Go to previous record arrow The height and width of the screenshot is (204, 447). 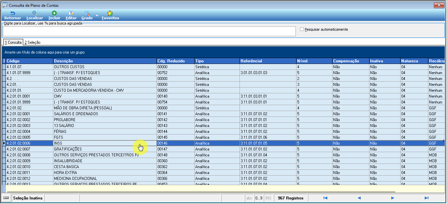(359, 198)
